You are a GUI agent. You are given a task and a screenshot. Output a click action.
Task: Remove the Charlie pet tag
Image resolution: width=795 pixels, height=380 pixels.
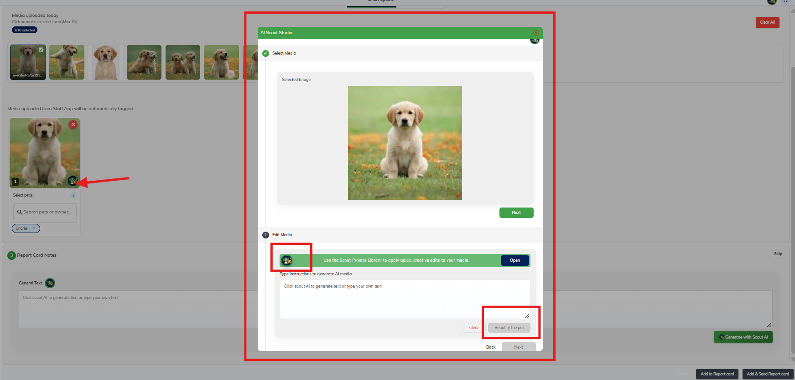[x=33, y=228]
